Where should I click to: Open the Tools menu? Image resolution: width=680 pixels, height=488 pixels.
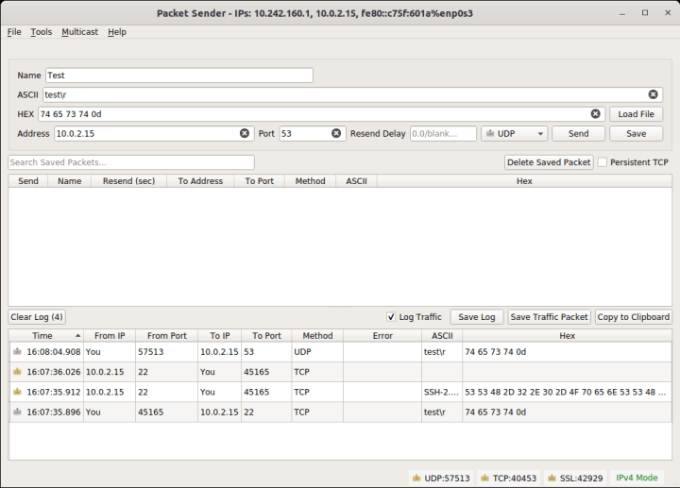coord(42,32)
